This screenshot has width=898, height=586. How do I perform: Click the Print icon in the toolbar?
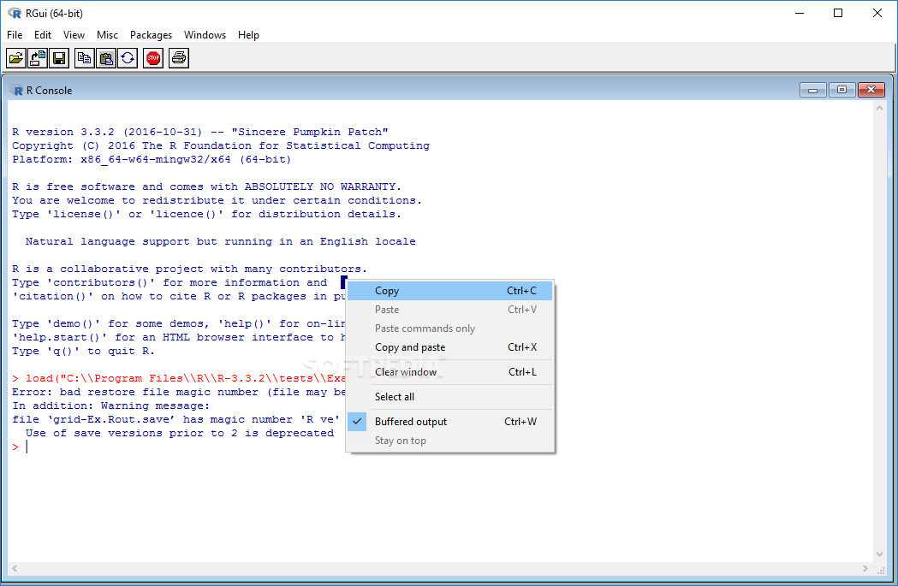[x=178, y=58]
